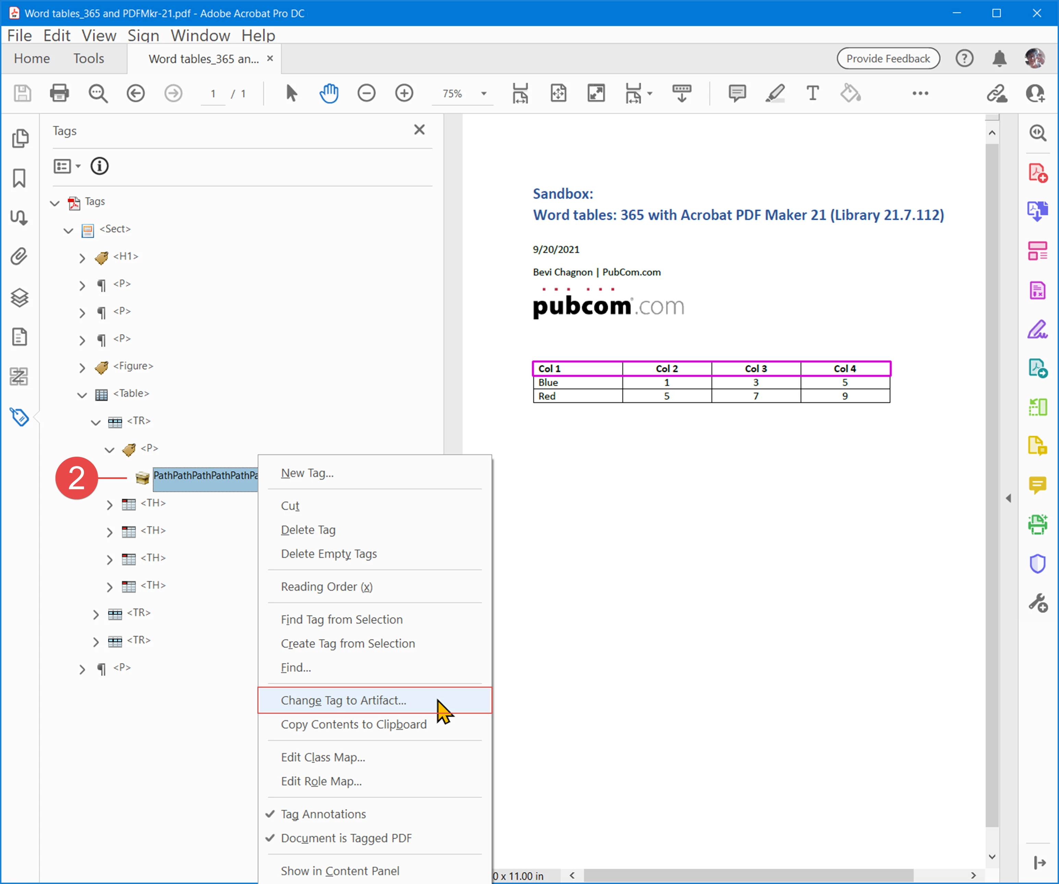Open the Layers panel icon

click(19, 297)
